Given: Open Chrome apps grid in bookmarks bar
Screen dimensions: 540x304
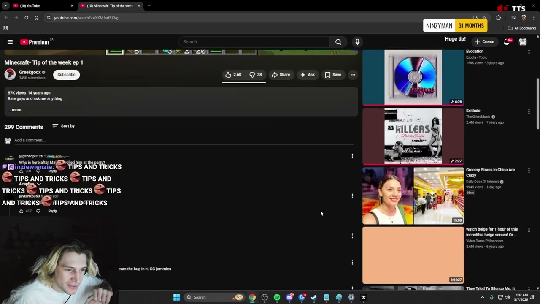Looking at the screenshot, I should [5, 28].
